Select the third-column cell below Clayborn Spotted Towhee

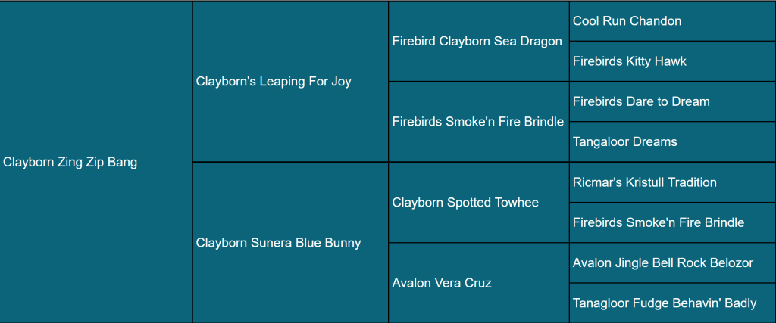point(442,283)
